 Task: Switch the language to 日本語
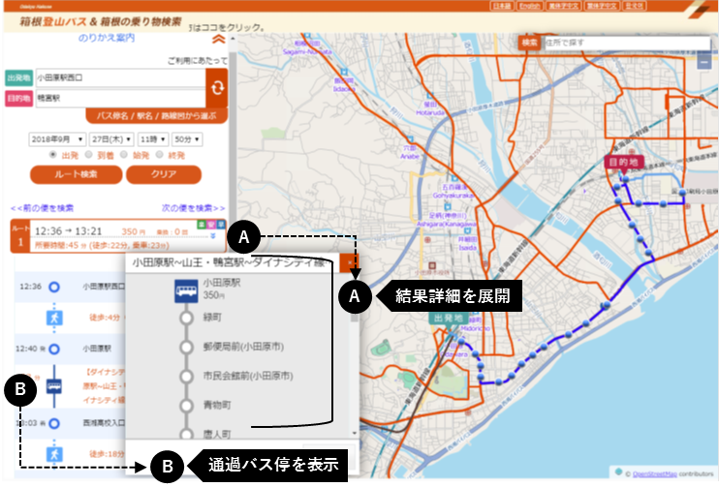500,6
